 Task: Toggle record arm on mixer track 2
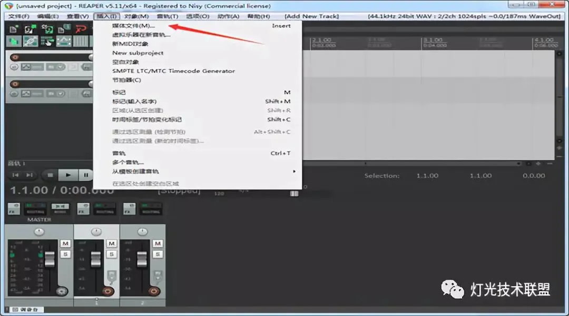[x=154, y=291]
